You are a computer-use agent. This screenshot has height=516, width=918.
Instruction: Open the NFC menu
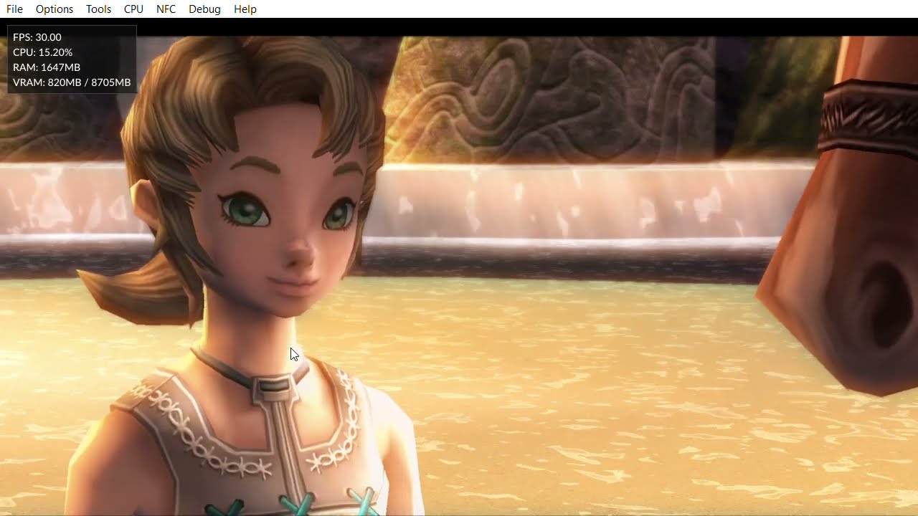click(166, 9)
